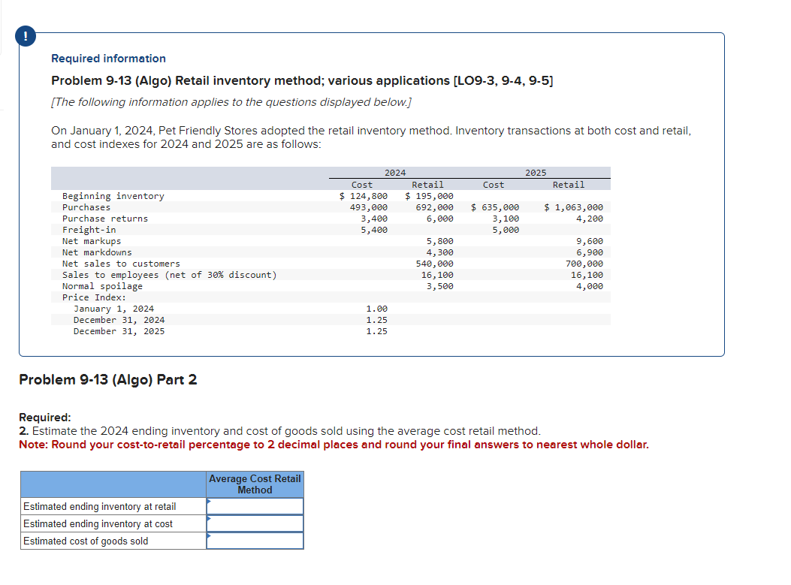Click the hint triangle beside cost of goods sold field
Image resolution: width=791 pixels, height=585 pixels.
[209, 536]
